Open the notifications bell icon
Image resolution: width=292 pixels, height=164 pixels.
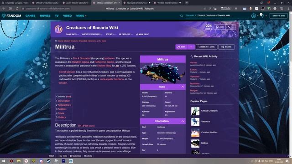click(262, 16)
